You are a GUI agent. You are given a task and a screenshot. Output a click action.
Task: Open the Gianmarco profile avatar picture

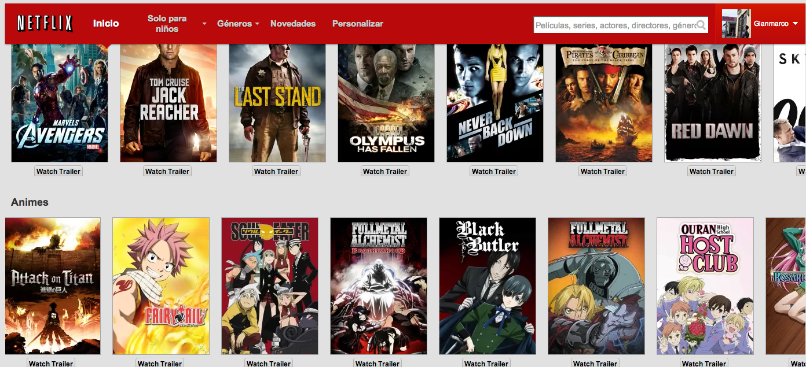pyautogui.click(x=736, y=24)
